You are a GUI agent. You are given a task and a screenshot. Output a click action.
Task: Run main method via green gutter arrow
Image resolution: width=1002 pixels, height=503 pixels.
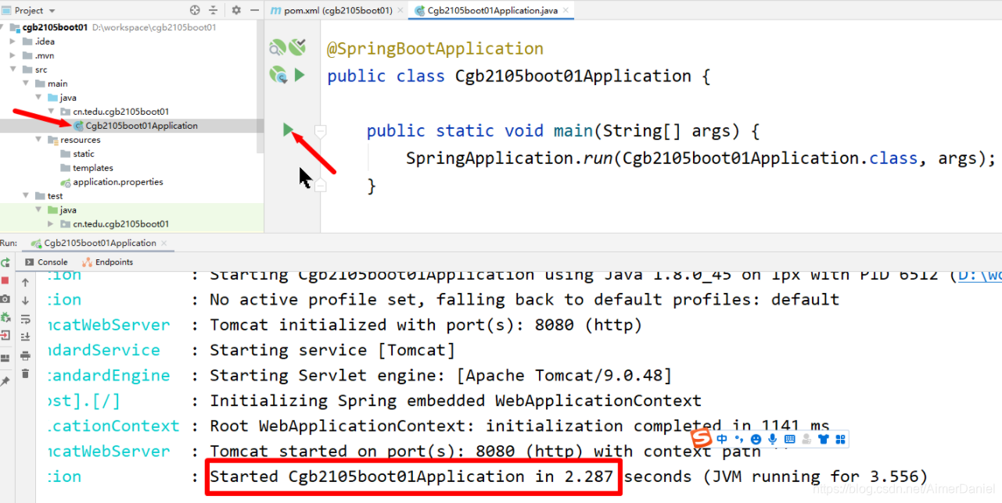(x=289, y=130)
